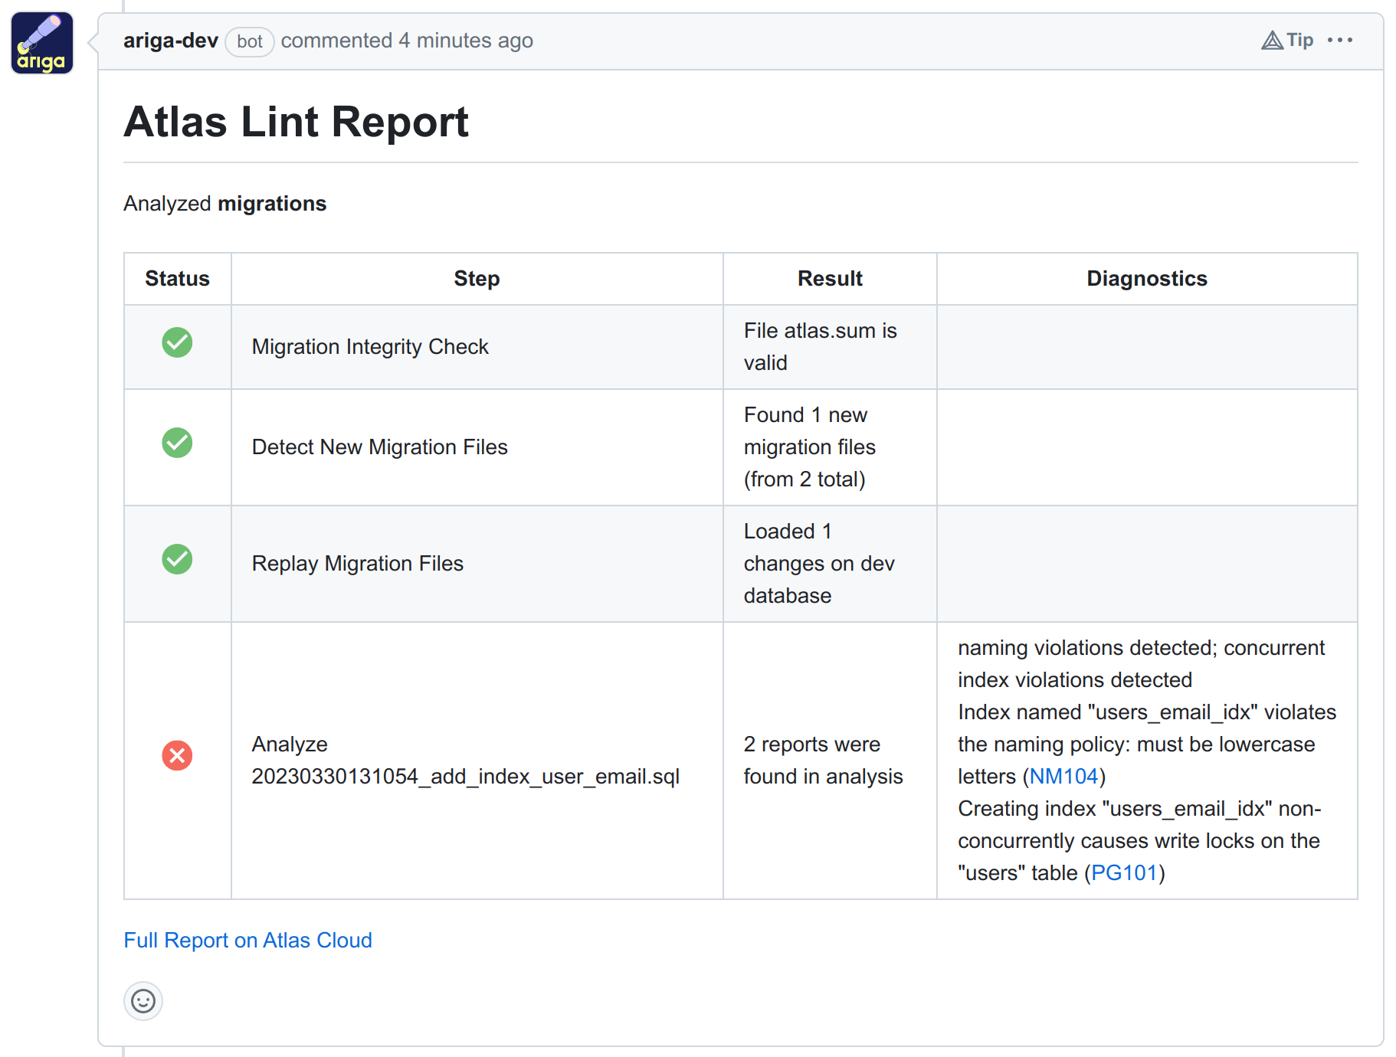The image size is (1396, 1057).
Task: Expand the comment options via three-dot menu
Action: [x=1340, y=40]
